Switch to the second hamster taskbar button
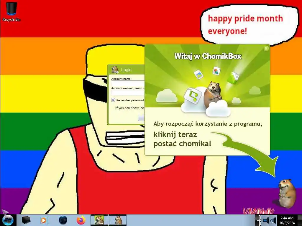The height and width of the screenshot is (226, 302). [x=118, y=220]
